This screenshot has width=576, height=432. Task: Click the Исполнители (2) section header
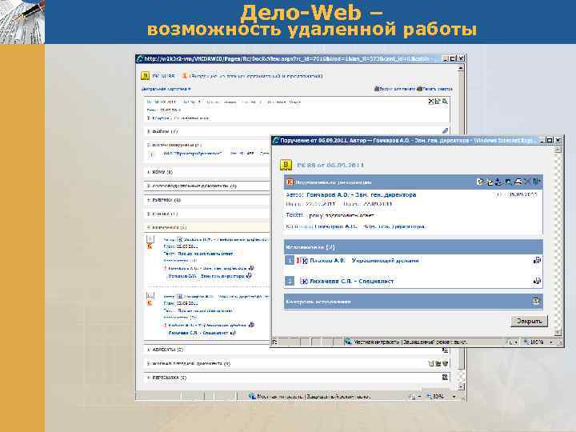click(414, 247)
